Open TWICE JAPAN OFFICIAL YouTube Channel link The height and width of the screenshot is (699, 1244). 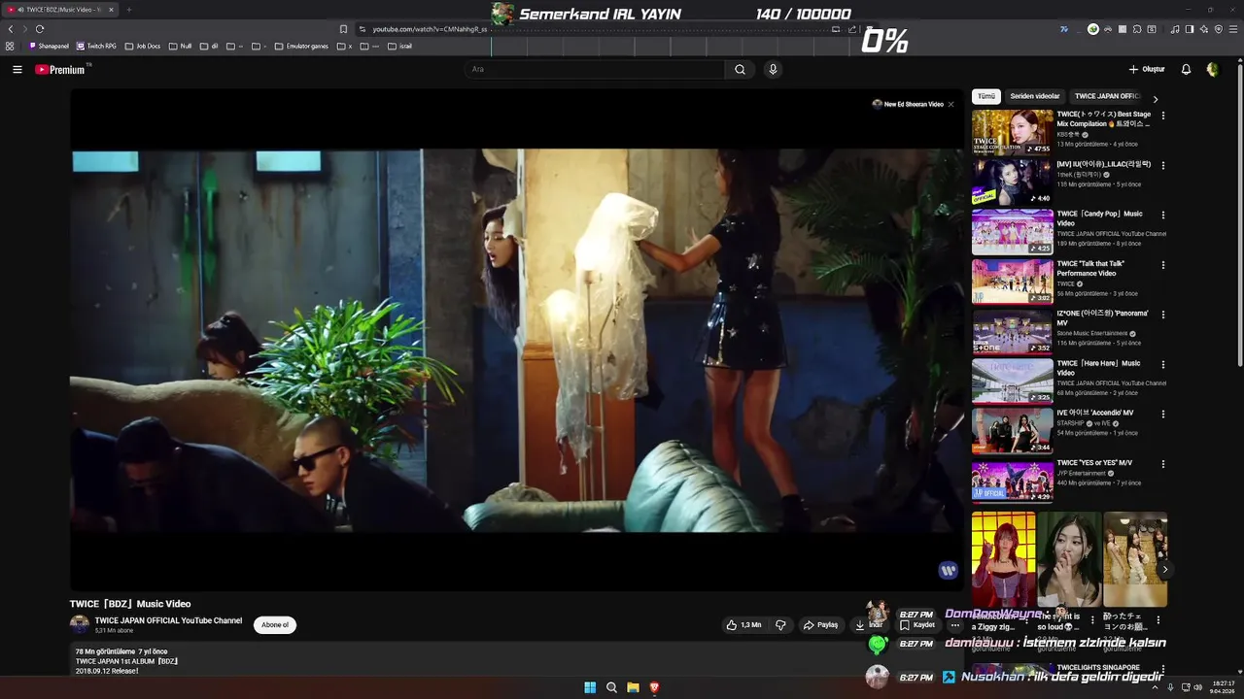tap(168, 620)
